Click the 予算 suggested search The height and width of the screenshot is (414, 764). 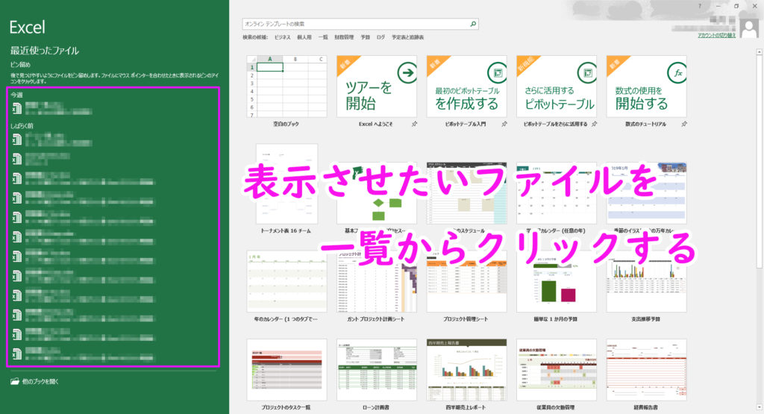(x=366, y=37)
